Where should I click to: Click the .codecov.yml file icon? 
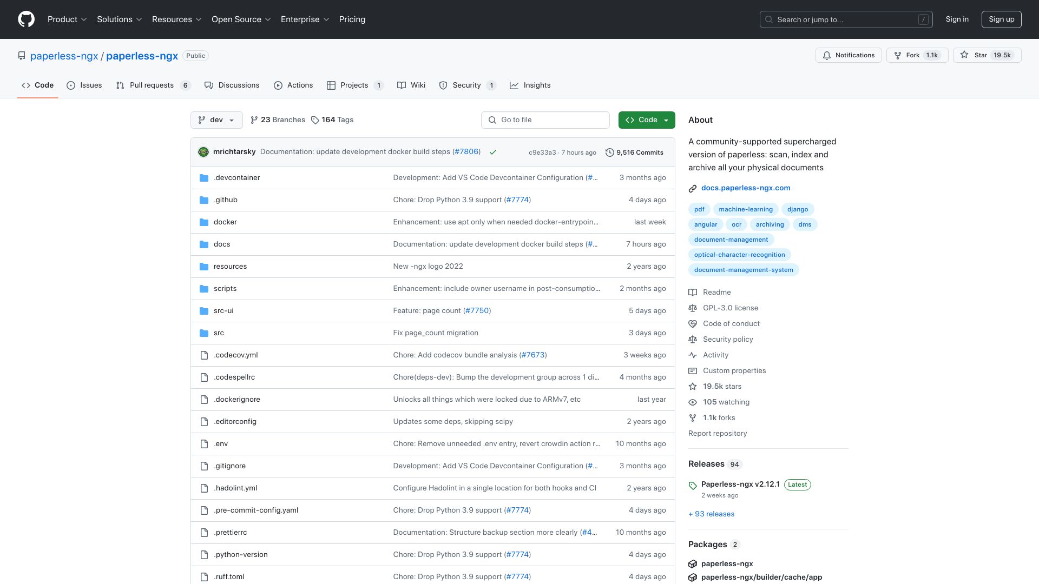tap(204, 355)
